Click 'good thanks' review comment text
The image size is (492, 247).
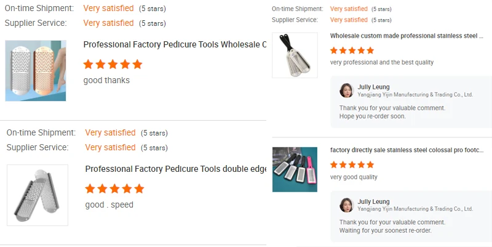(106, 80)
